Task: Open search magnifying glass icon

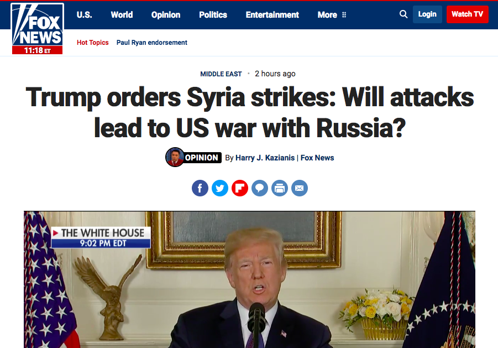Action: coord(403,14)
